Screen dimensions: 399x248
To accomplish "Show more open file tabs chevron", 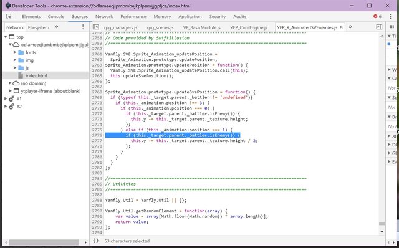I will click(x=350, y=27).
